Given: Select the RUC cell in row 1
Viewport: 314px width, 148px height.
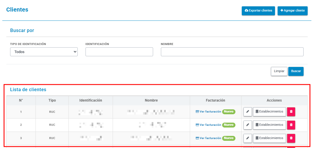Looking at the screenshot, I should [52, 112].
